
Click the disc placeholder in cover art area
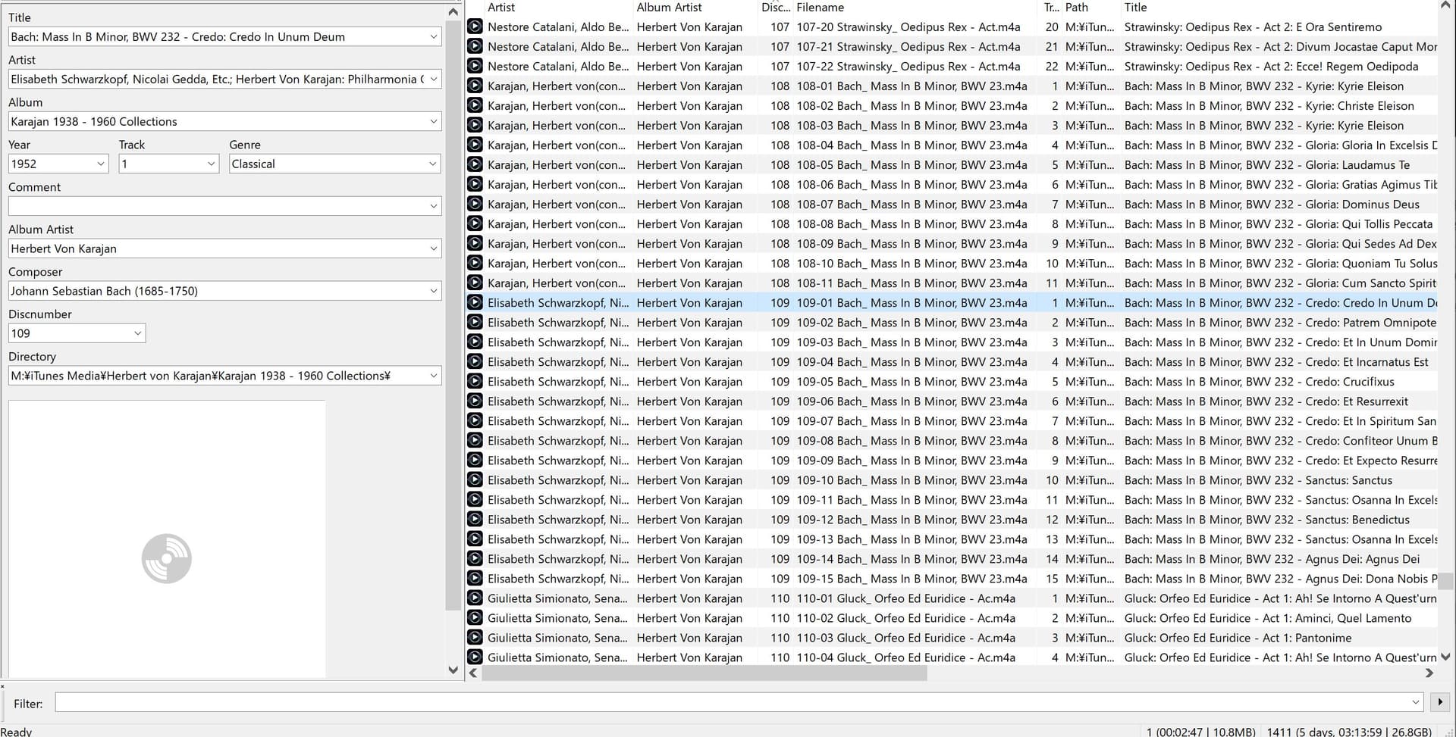[167, 558]
